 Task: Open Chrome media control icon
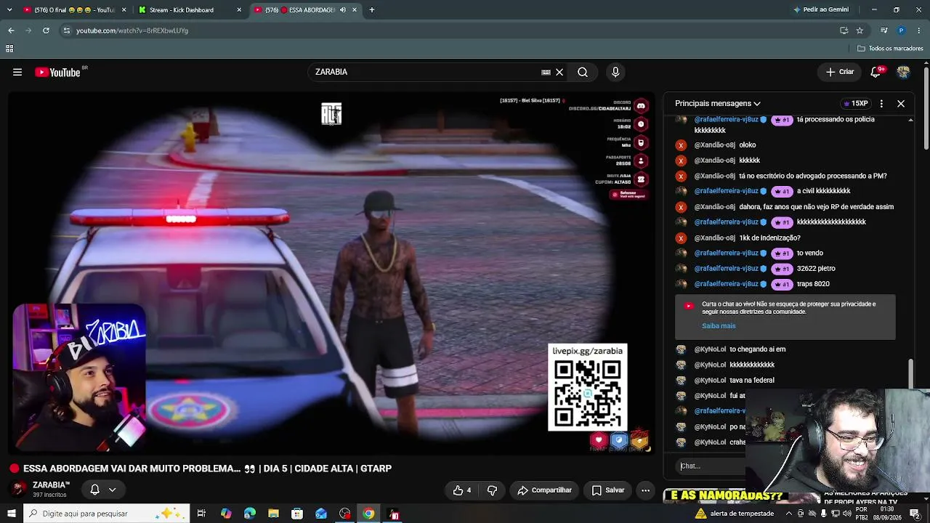click(x=883, y=31)
